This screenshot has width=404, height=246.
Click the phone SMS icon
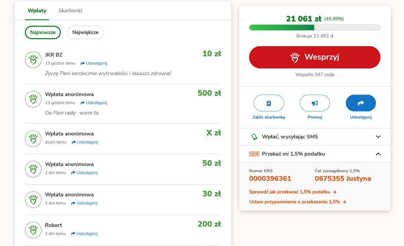254,137
